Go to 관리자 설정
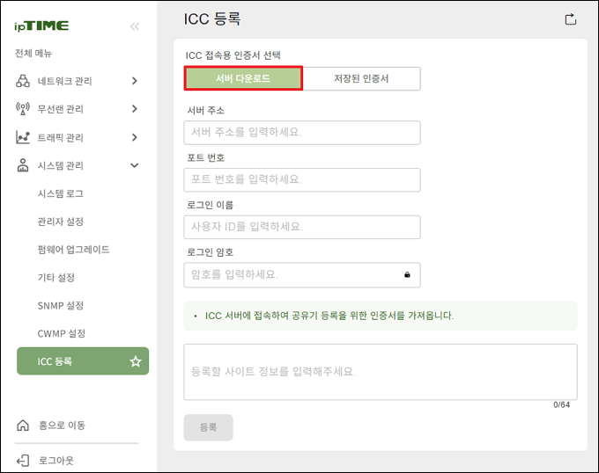The image size is (599, 473). [x=61, y=222]
